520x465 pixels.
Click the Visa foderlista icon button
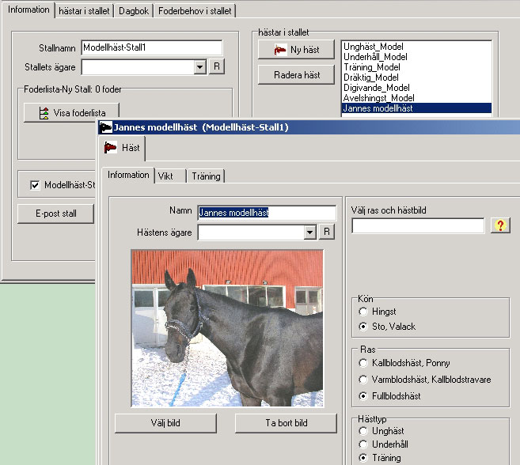[71, 112]
